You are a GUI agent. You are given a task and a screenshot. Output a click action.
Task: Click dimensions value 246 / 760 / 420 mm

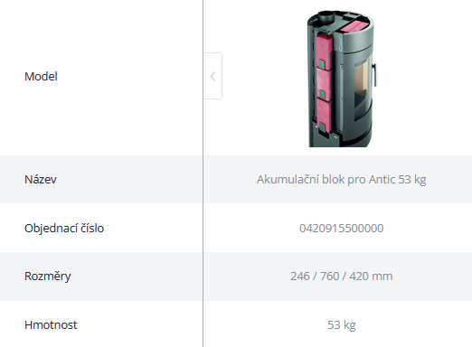coord(342,277)
